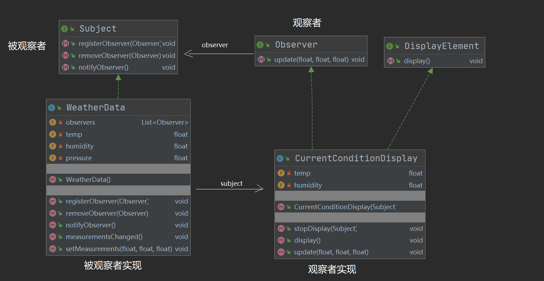Image resolution: width=544 pixels, height=281 pixels.
Task: Click the method icon for measurementsChanged()
Action: pos(53,237)
